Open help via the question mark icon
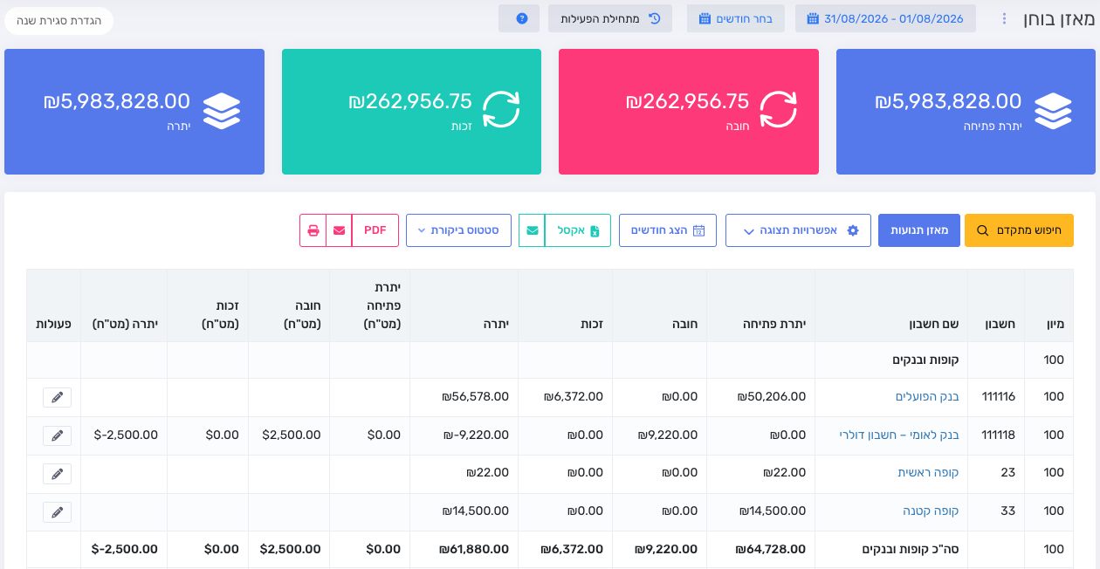 521,18
